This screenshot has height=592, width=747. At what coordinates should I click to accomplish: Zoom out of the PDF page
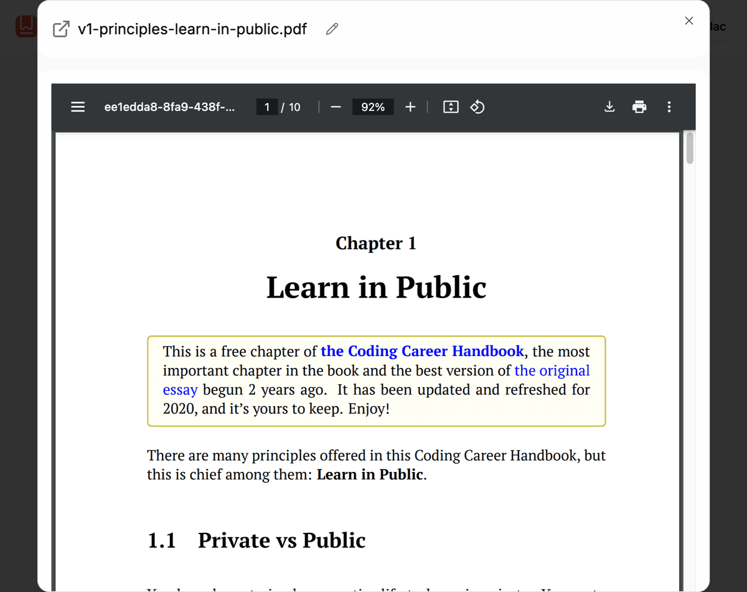point(336,106)
